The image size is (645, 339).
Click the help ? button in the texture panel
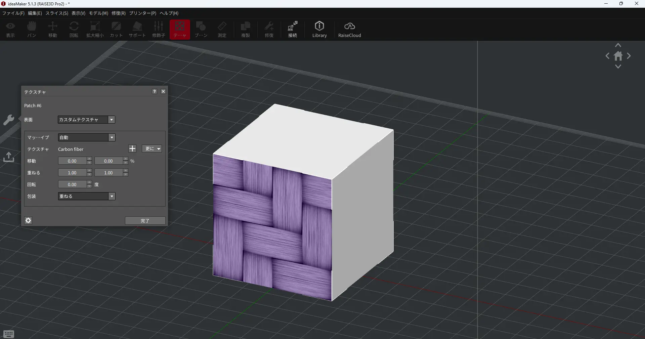(155, 91)
